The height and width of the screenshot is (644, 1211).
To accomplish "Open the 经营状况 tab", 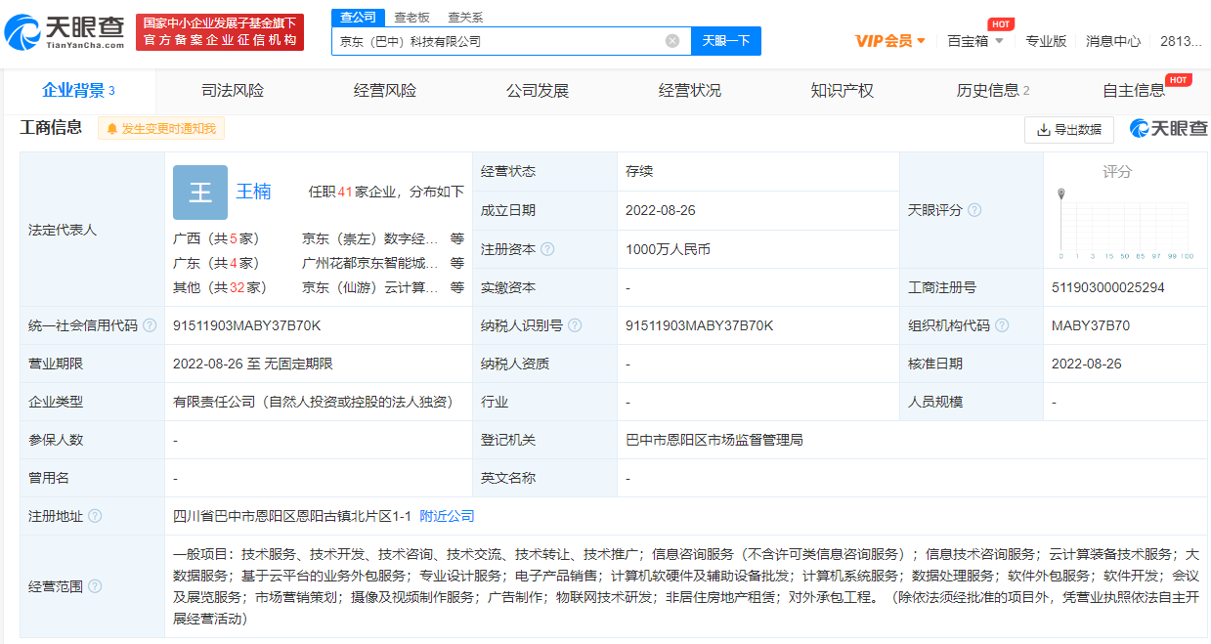I will pos(690,91).
